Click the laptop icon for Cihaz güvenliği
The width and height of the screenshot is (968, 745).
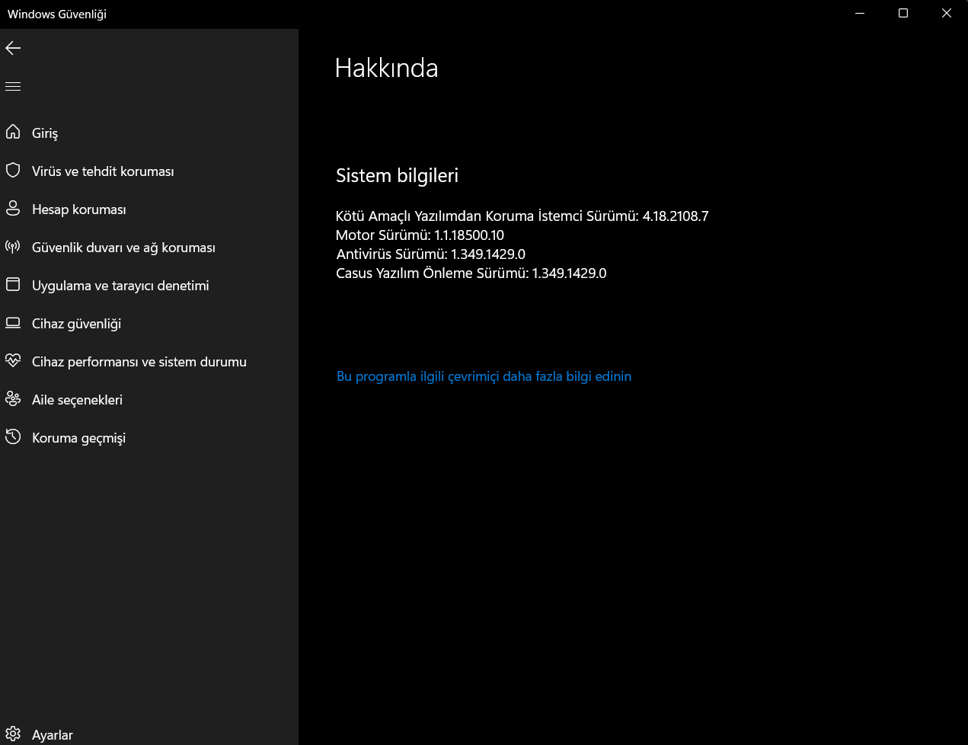point(13,322)
